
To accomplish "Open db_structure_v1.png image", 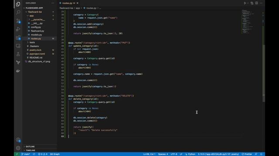I will click(x=39, y=62).
